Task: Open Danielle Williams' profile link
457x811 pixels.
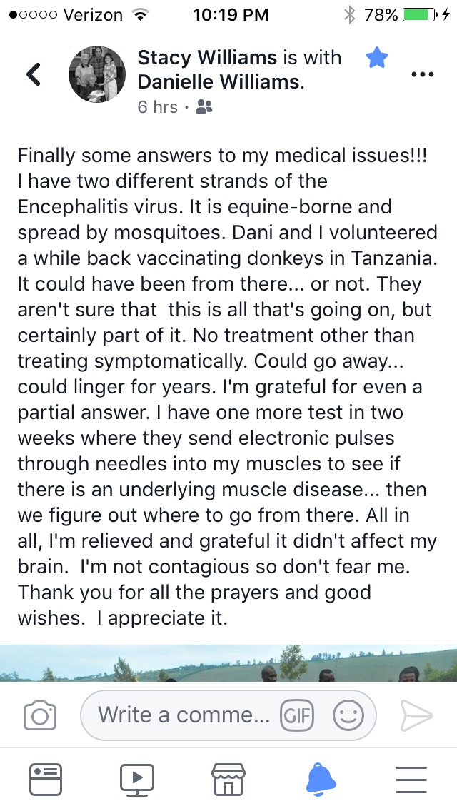Action: tap(219, 82)
